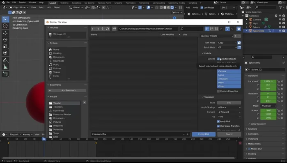The width and height of the screenshot is (287, 163).
Task: Increment file name number with plus
Action: click(187, 134)
